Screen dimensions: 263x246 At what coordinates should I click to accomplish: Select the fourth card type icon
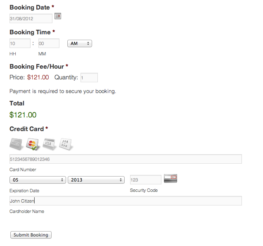tap(66, 144)
